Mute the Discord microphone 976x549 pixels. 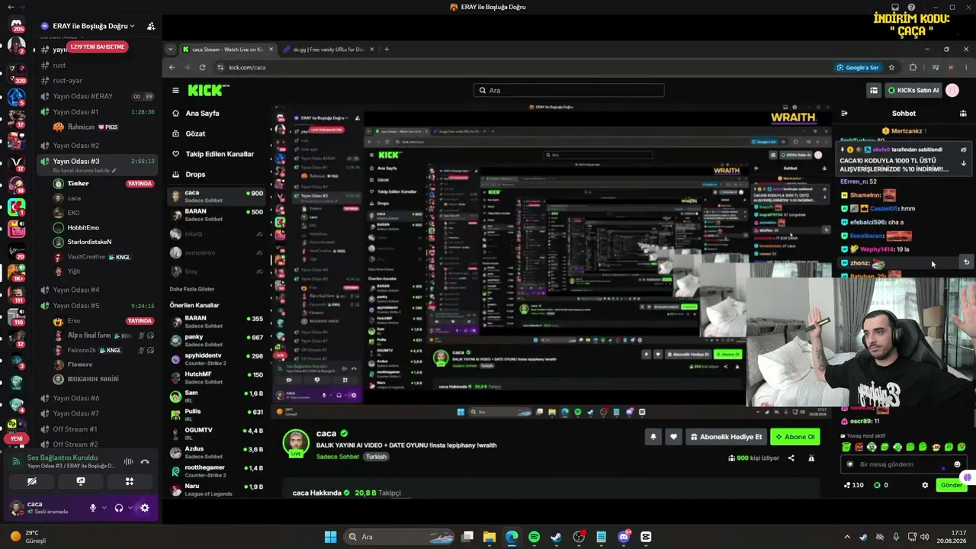coord(93,508)
